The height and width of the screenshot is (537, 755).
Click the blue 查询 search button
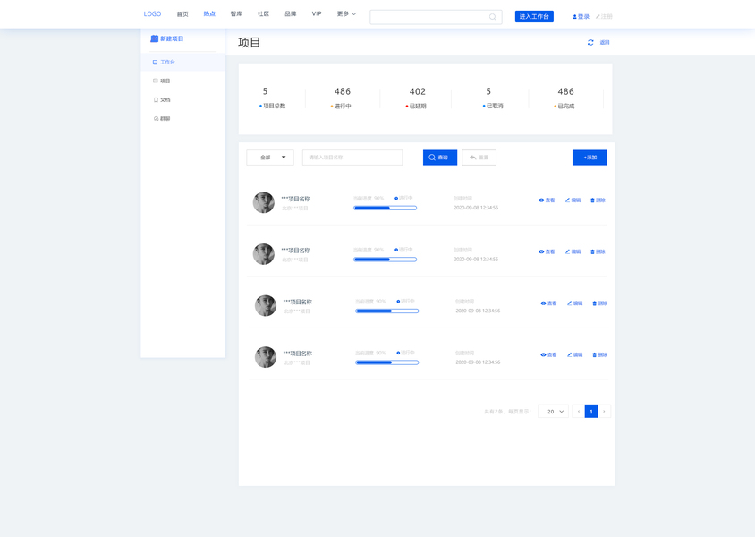(x=440, y=158)
